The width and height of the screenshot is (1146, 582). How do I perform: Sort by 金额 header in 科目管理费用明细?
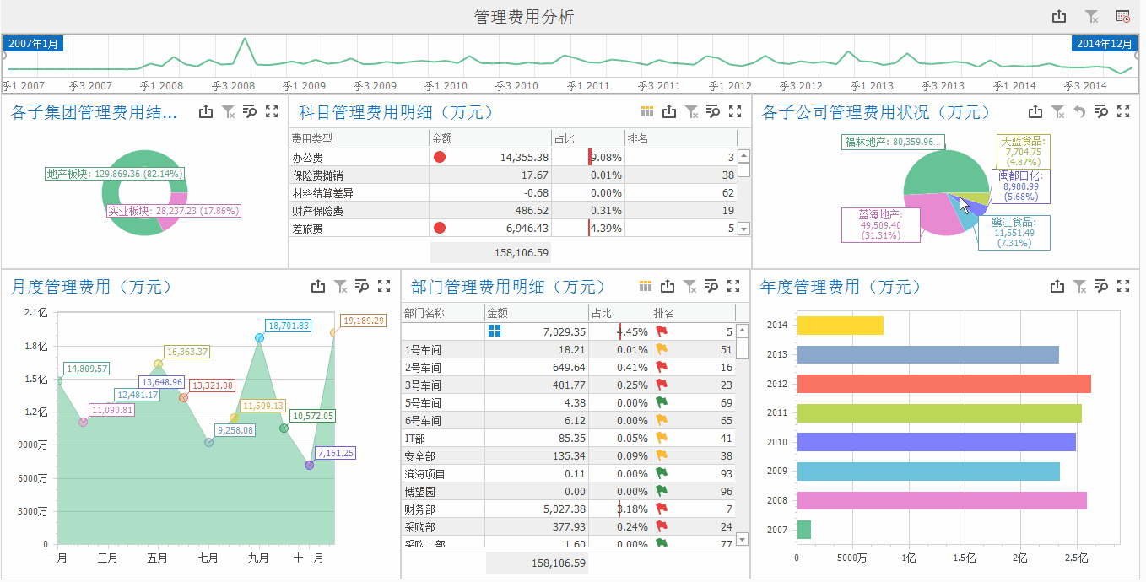489,138
